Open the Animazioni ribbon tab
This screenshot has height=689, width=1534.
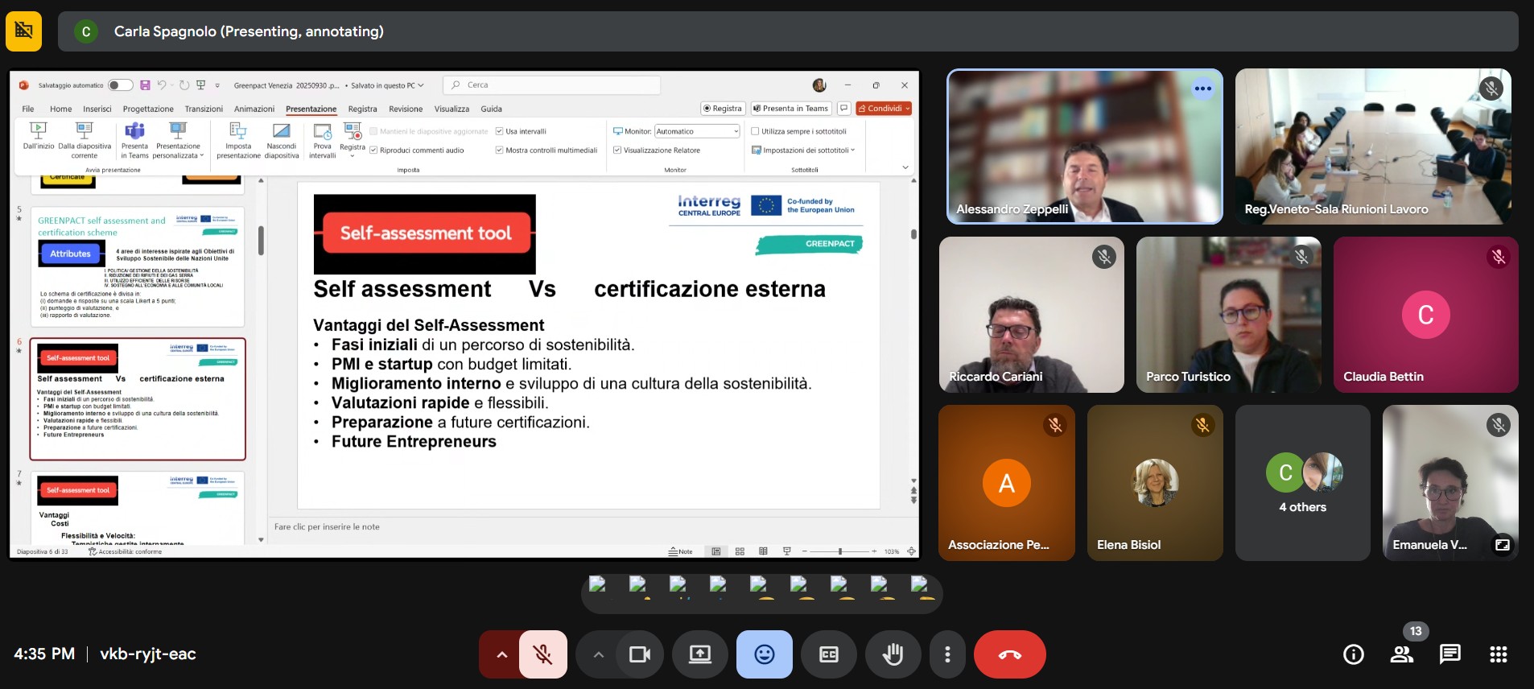[254, 109]
